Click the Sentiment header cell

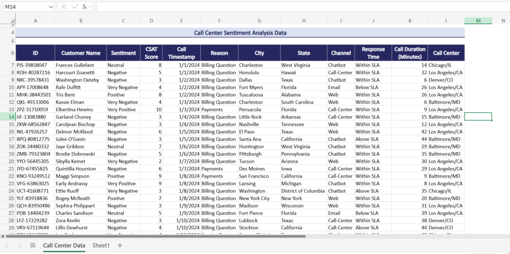124,53
